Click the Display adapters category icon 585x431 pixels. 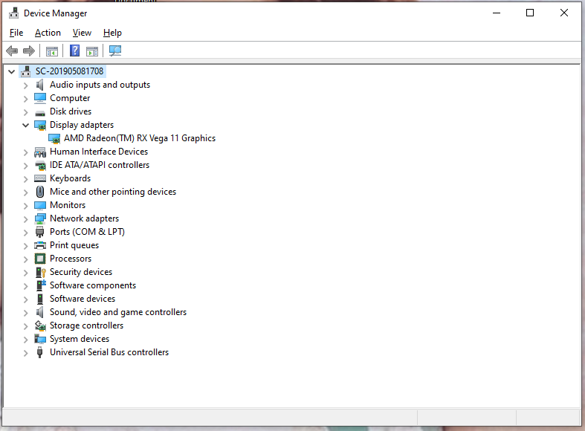[40, 126]
